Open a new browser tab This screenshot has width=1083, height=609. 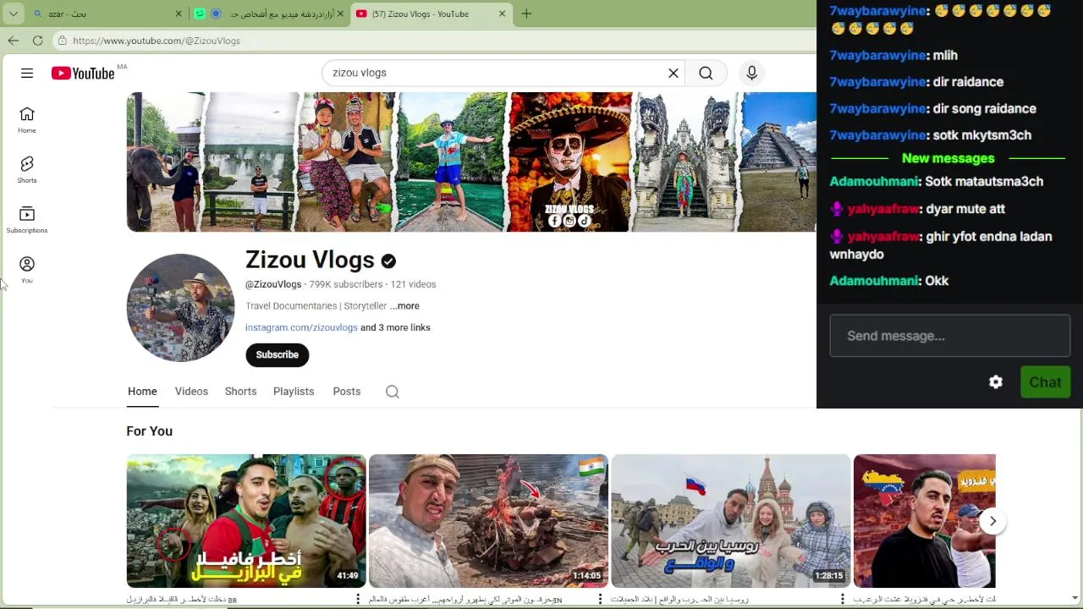pos(526,14)
